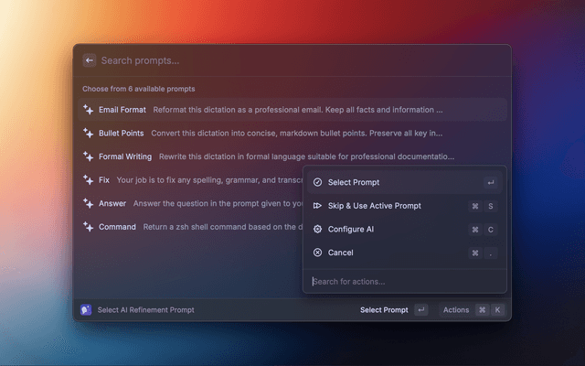Click the sparkle icon next to Answer
Viewport: 585px width, 366px height.
pyautogui.click(x=88, y=203)
